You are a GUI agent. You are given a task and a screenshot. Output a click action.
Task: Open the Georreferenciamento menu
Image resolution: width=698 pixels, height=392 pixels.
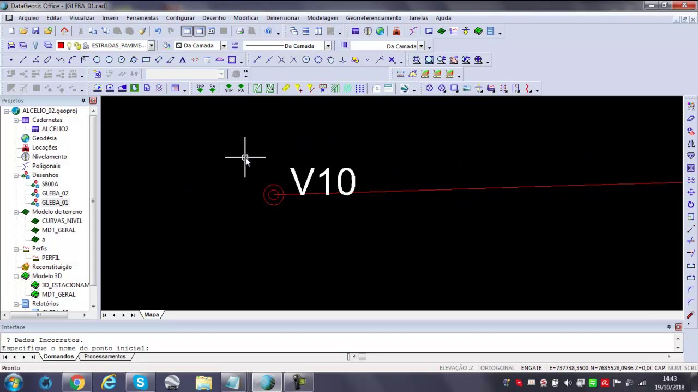374,18
